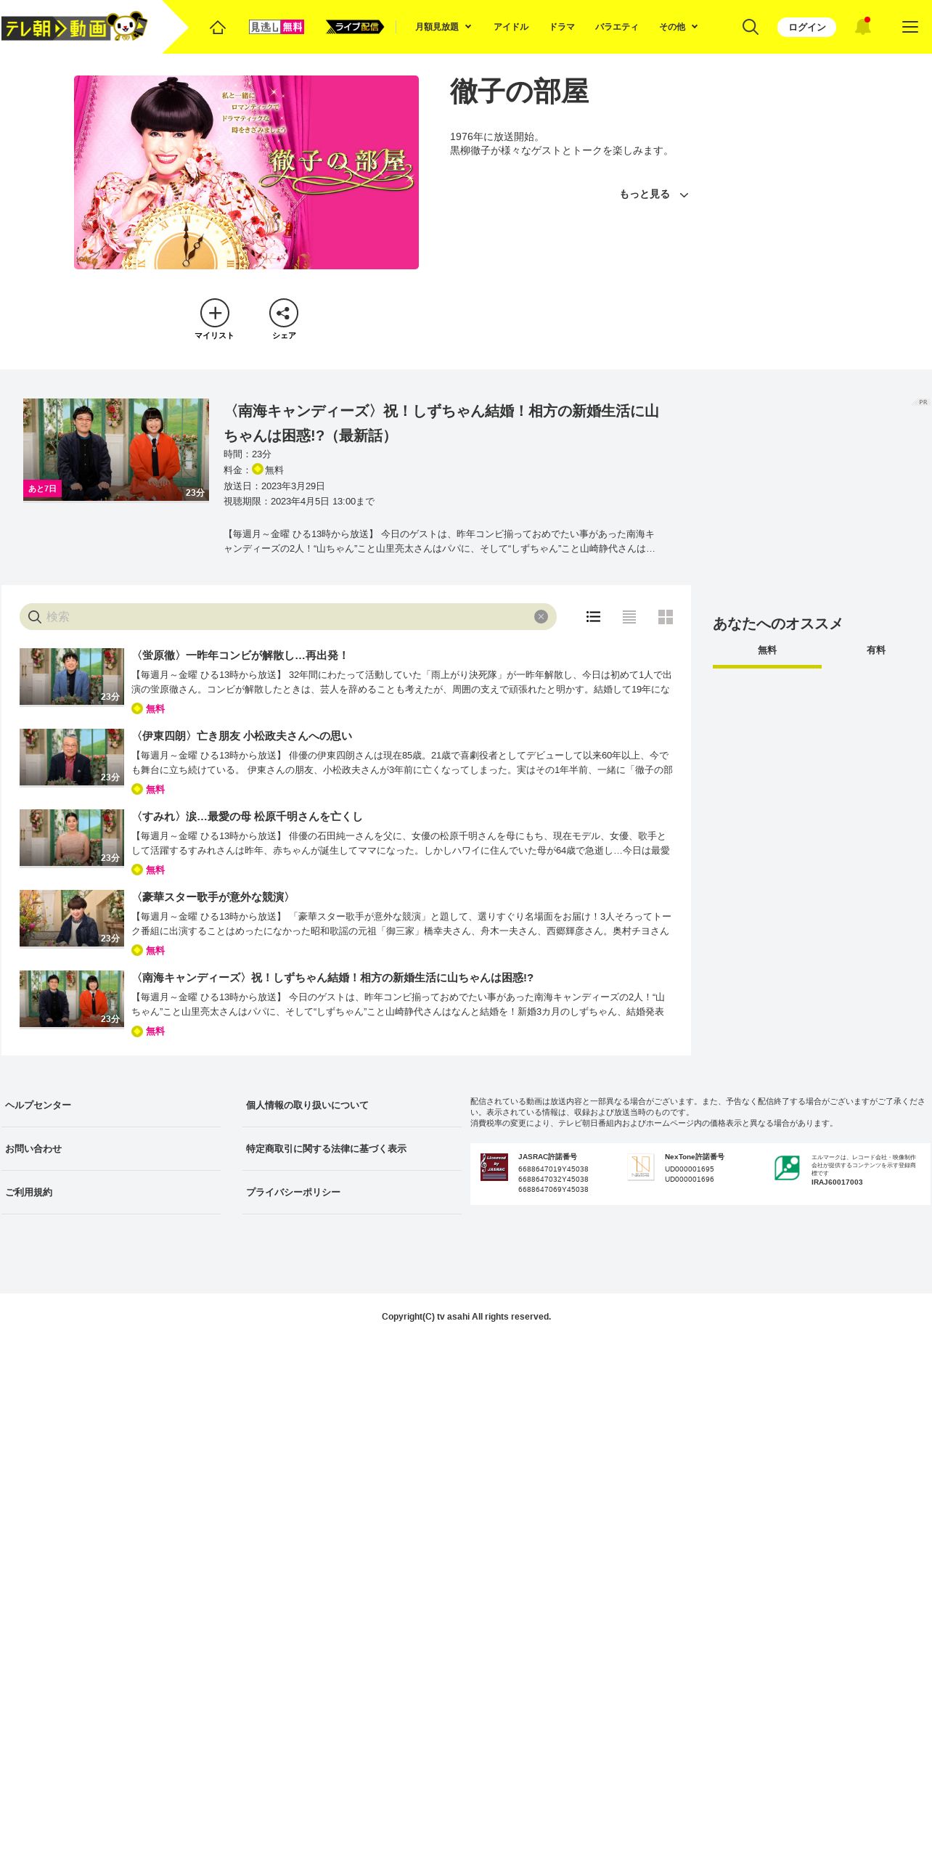Open the アイドル menu item
Viewport: 932px width, 1864px height.
[511, 27]
